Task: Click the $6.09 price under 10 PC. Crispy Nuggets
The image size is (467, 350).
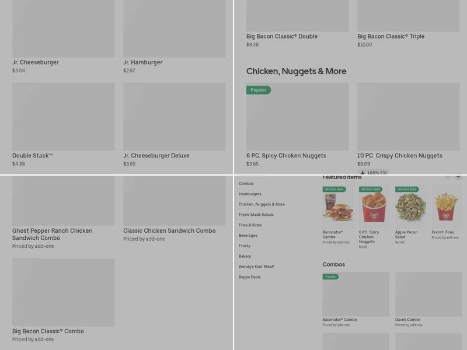Action: [364, 164]
